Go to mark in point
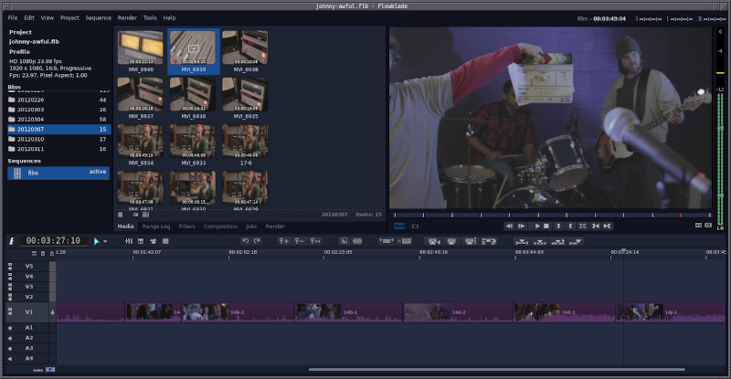This screenshot has height=379, width=731. click(596, 226)
